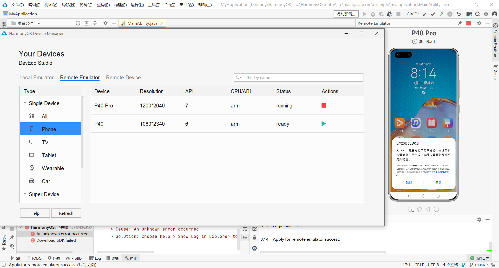Screen dimensions: 499x268
Task: Switch to the Remote Device tab
Action: pyautogui.click(x=123, y=78)
